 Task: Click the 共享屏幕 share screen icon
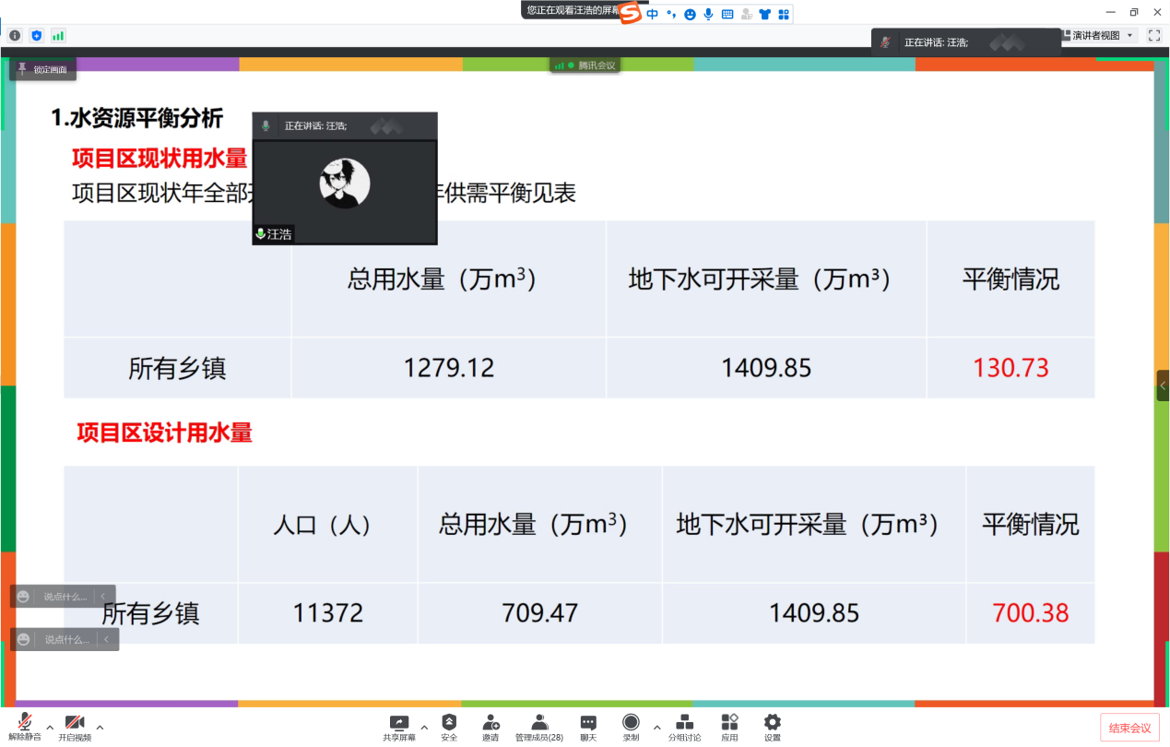point(399,724)
